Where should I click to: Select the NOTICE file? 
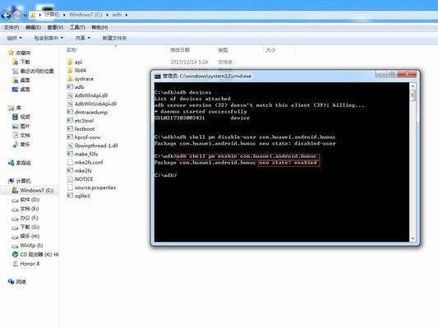tap(81, 179)
